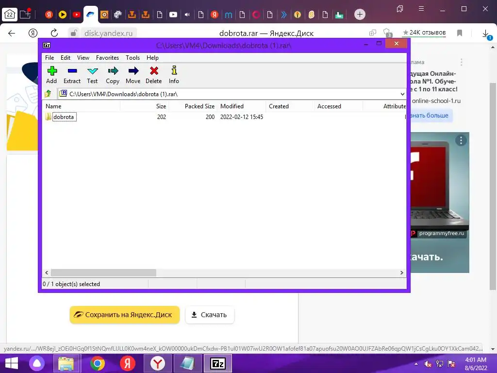This screenshot has height=373, width=497.
Task: Open the ad options three-dot icon
Action: click(x=461, y=140)
